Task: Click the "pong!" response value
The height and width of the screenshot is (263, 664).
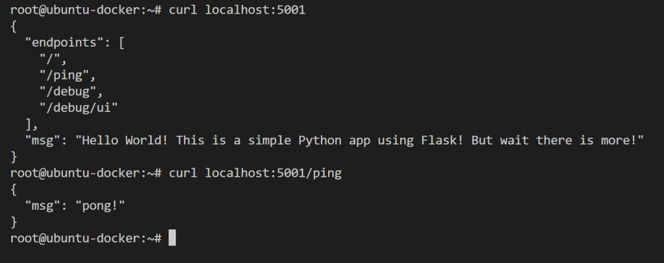Action: [99, 205]
